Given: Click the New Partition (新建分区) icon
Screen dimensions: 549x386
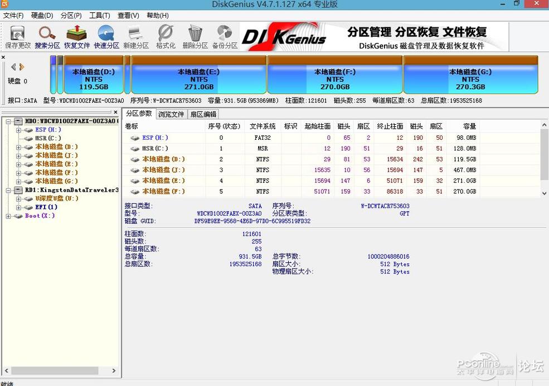Looking at the screenshot, I should tap(136, 37).
